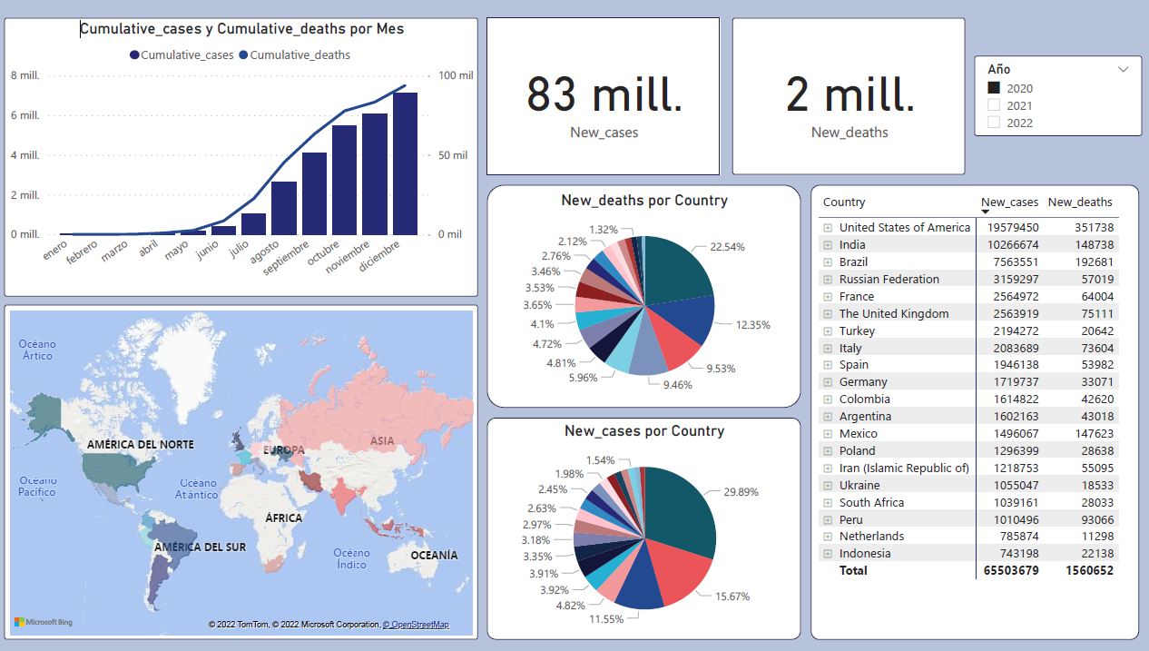Sort table by New_deaths column header
Viewport: 1149px width, 651px height.
tap(1079, 202)
